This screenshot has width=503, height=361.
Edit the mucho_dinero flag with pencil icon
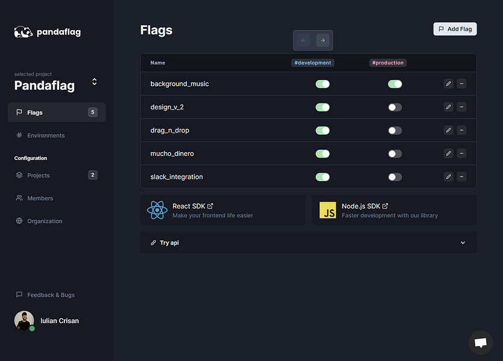[449, 153]
